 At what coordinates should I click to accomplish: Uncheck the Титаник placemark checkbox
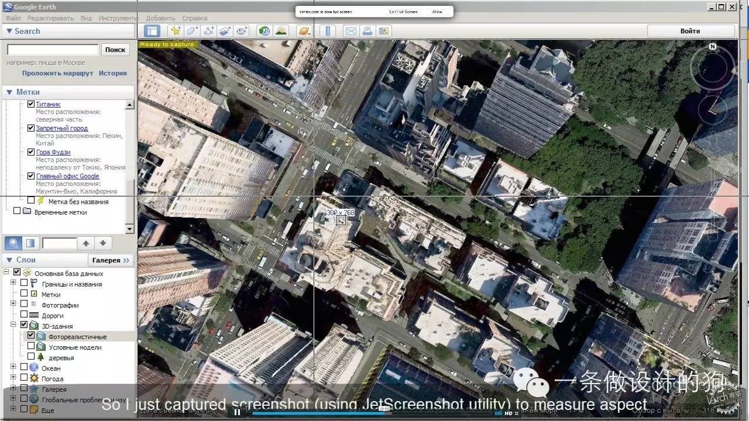tap(31, 104)
